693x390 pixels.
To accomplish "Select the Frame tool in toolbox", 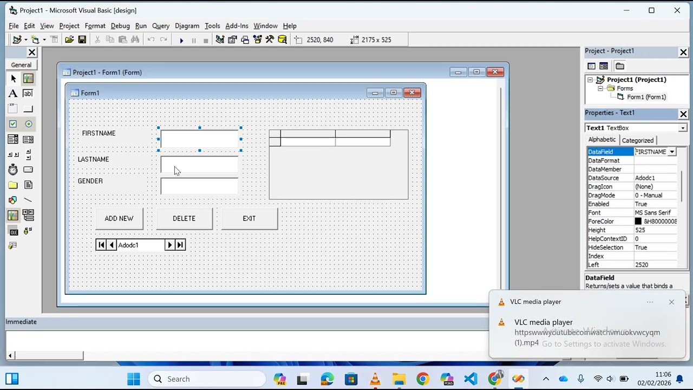I will (x=13, y=109).
